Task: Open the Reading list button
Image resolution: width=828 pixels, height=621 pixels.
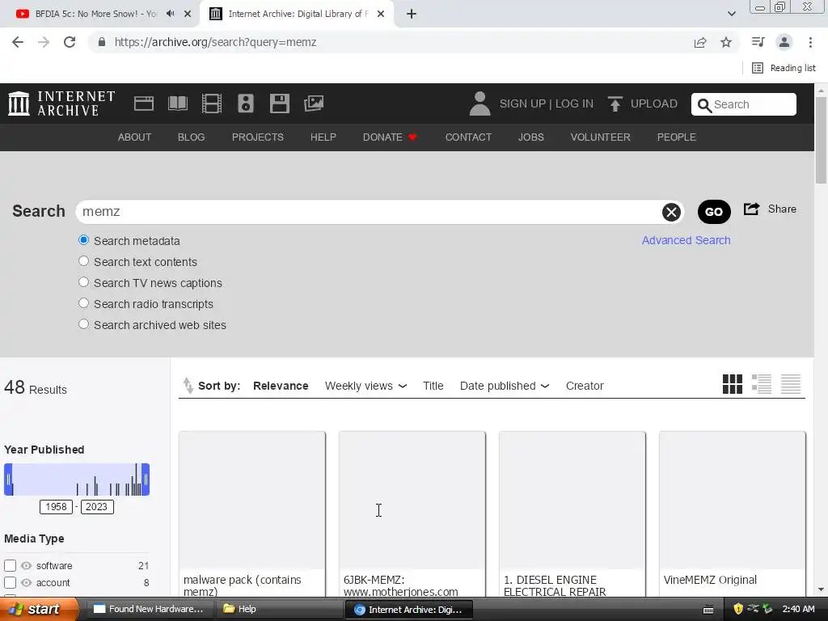Action: (x=784, y=68)
